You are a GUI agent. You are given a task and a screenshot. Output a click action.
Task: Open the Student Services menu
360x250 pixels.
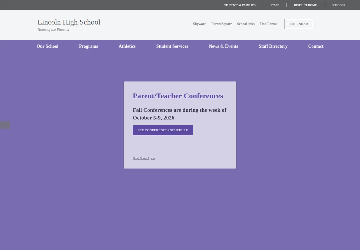pyautogui.click(x=172, y=46)
